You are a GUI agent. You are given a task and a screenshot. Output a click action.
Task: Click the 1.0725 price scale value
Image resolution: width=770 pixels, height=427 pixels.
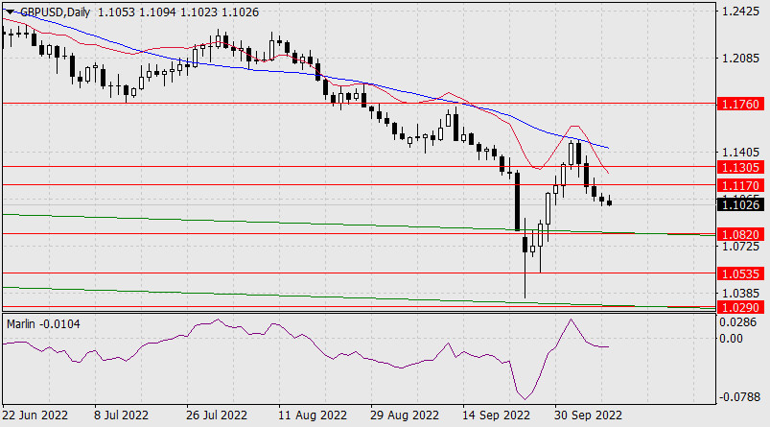click(x=740, y=247)
